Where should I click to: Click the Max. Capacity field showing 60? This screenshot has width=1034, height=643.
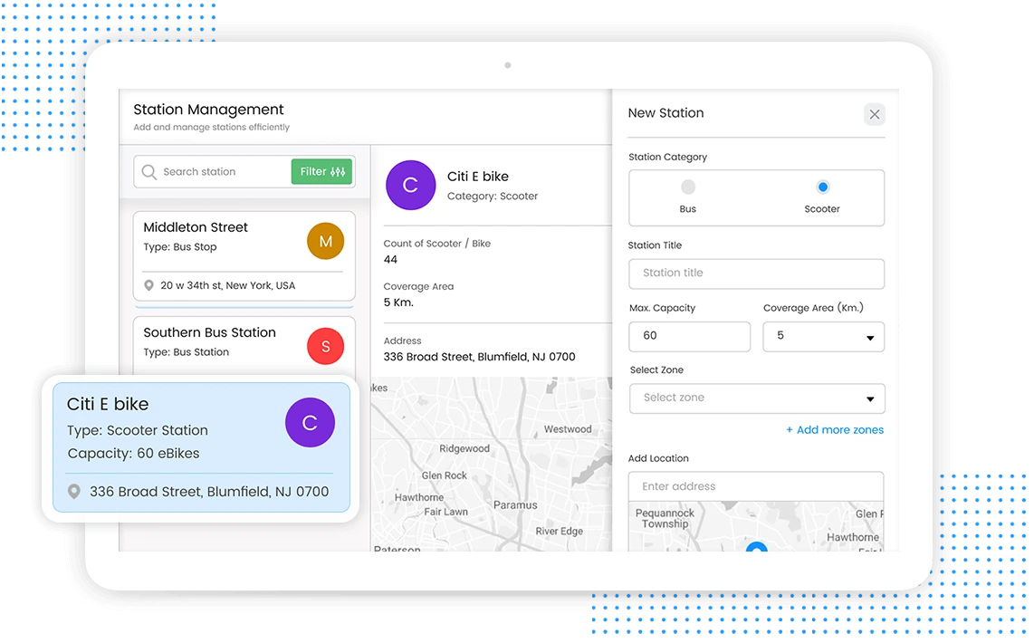click(x=689, y=336)
